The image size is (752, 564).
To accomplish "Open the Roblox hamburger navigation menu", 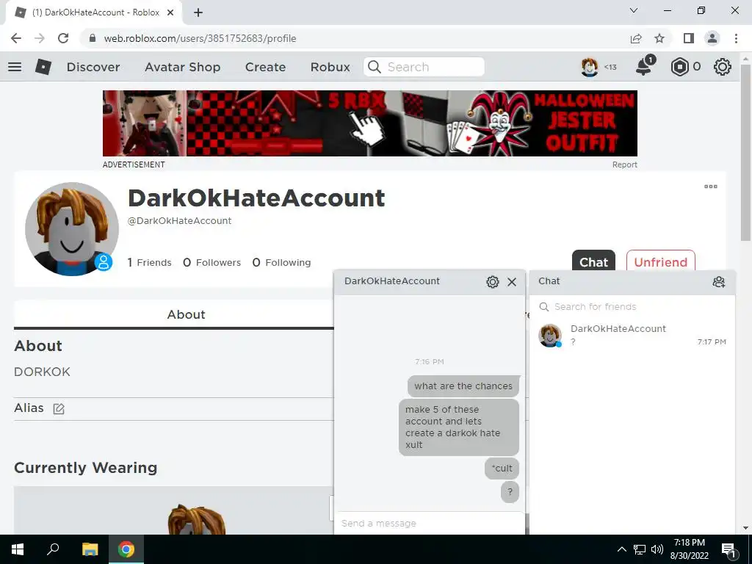I will 15,67.
